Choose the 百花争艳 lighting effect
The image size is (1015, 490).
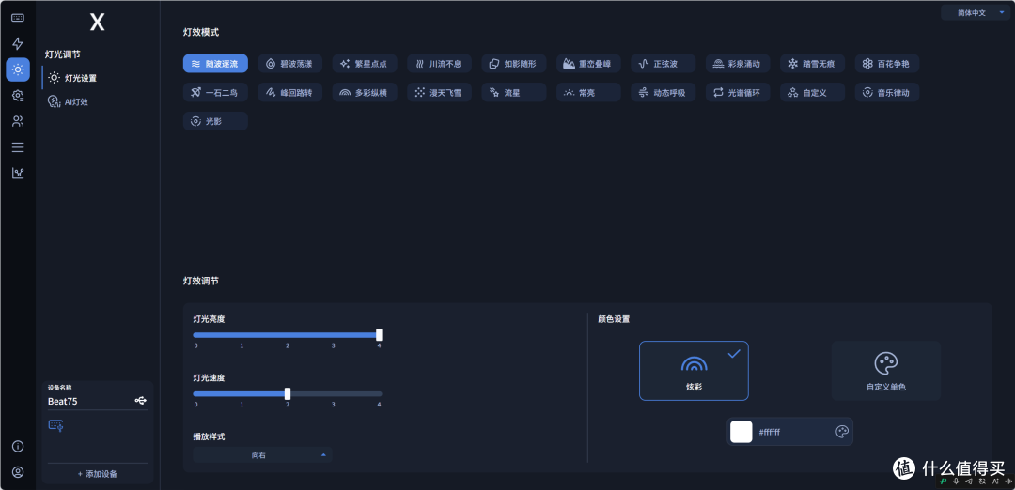[887, 63]
